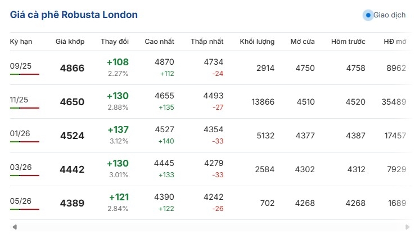The width and height of the screenshot is (415, 247).
Task: Select the 03/26 contract term
Action: pyautogui.click(x=21, y=167)
